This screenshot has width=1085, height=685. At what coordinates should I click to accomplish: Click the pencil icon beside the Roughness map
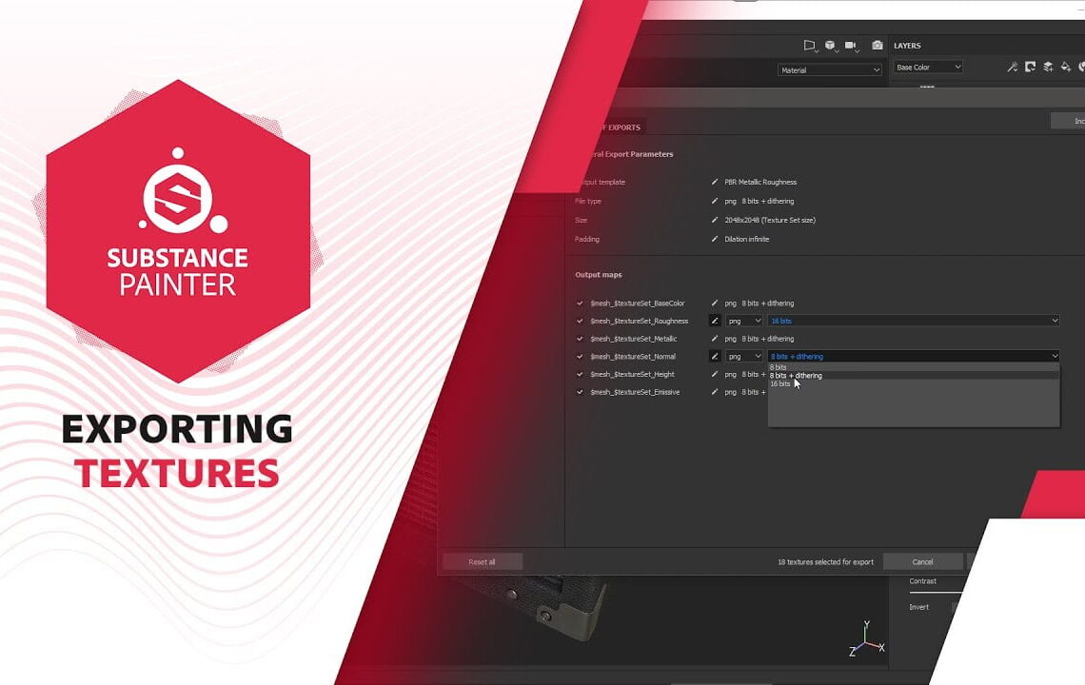pos(717,321)
